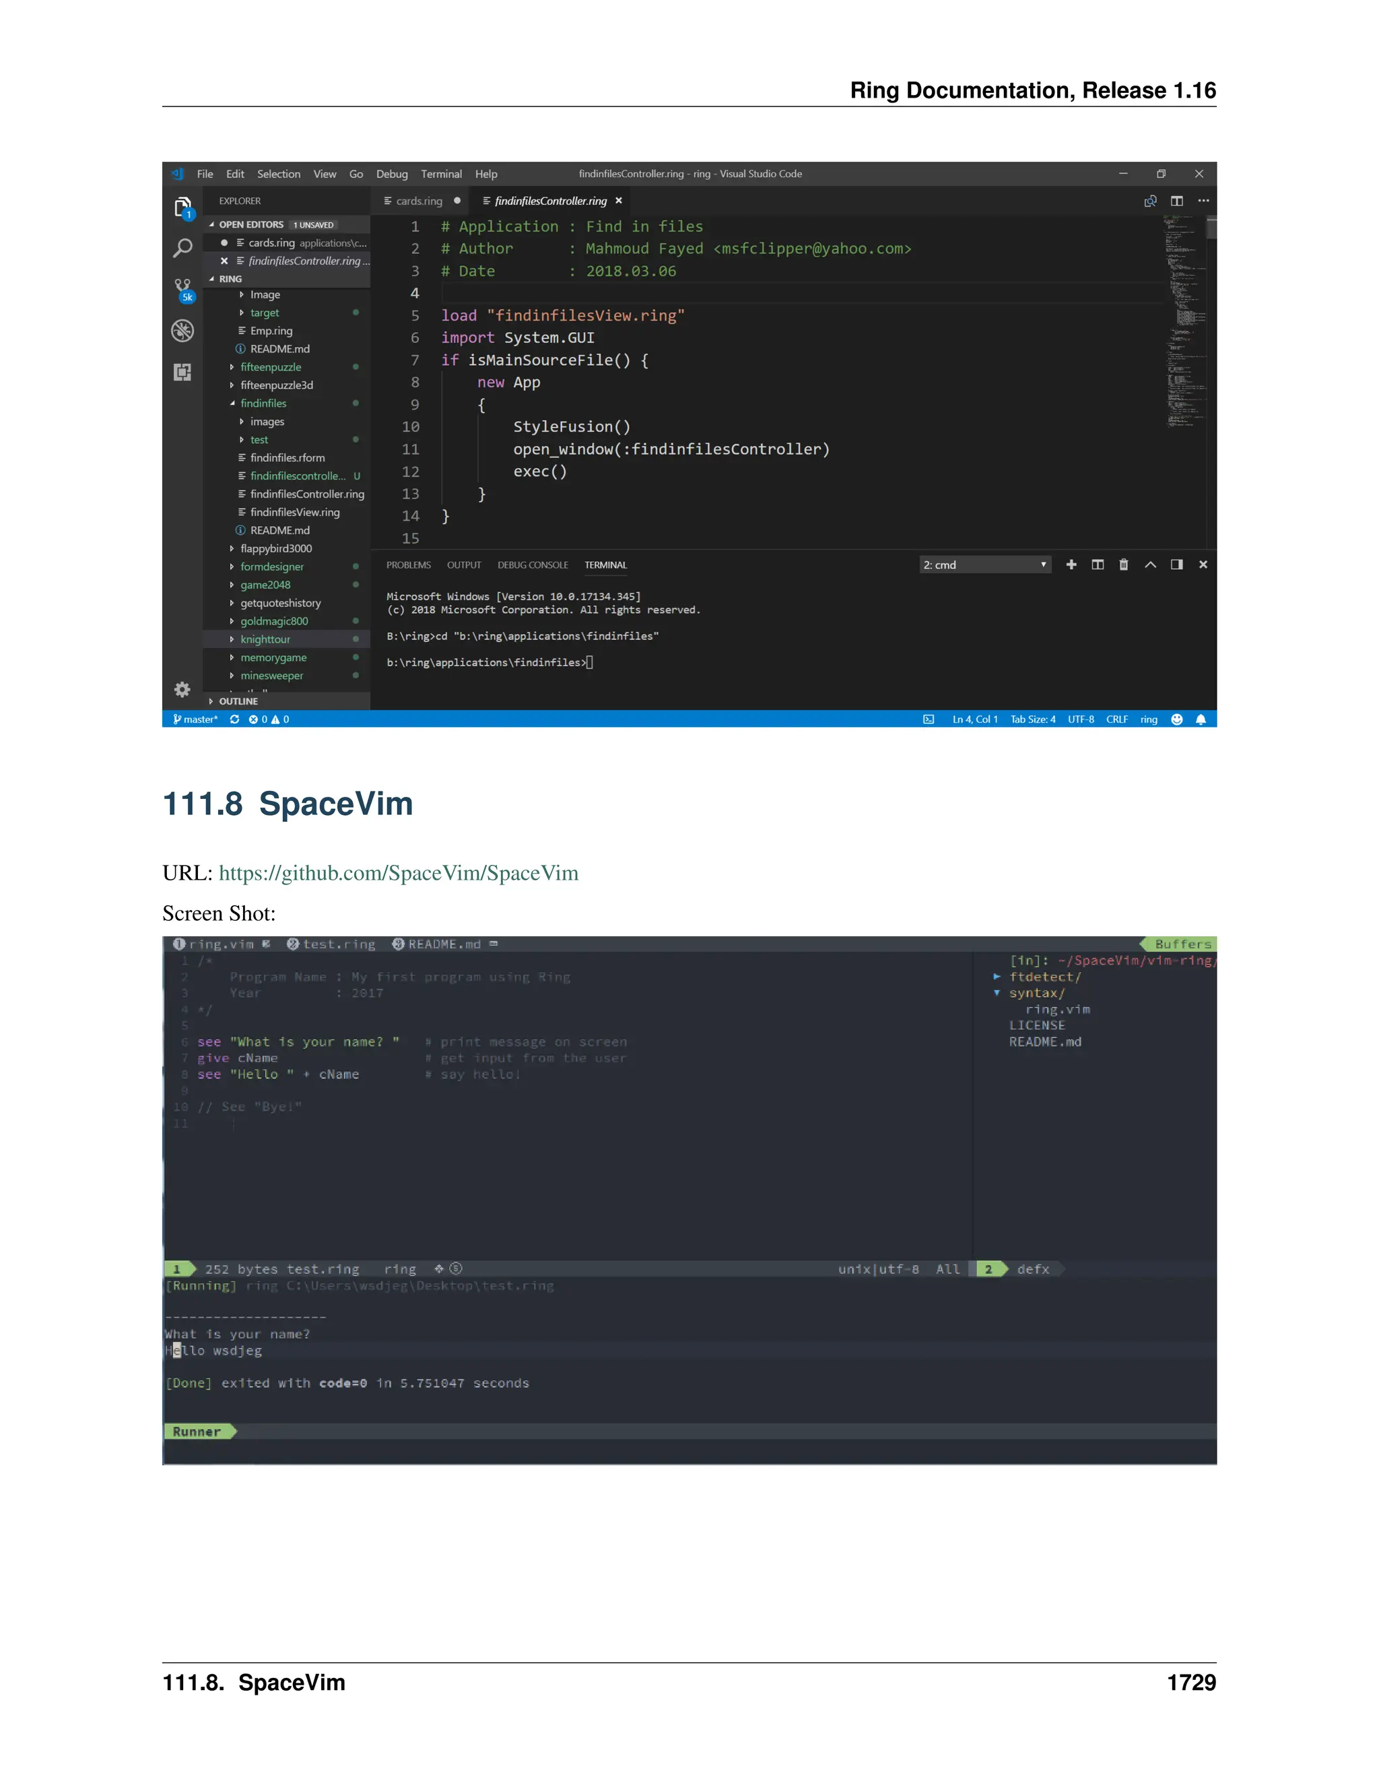Open the '2: cmd' terminal dropdown
The width and height of the screenshot is (1379, 1785).
point(985,564)
